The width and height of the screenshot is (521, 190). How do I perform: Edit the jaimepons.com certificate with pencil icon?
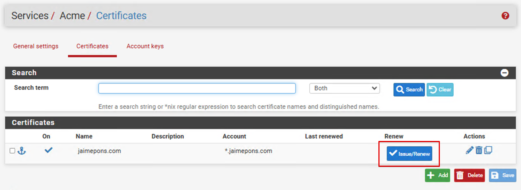[469, 150]
